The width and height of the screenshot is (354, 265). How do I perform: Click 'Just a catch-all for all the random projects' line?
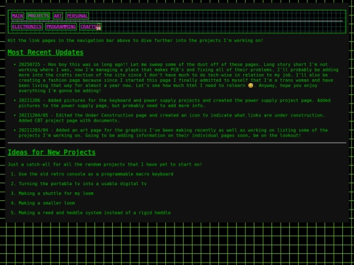tap(105, 164)
